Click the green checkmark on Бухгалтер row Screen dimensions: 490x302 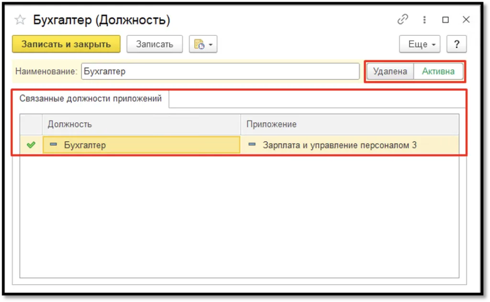[x=30, y=145]
